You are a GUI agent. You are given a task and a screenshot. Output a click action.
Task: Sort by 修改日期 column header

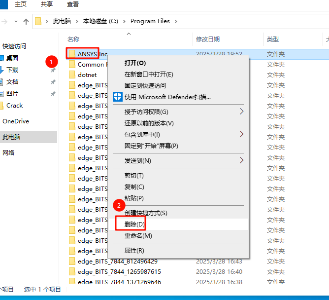click(x=208, y=39)
